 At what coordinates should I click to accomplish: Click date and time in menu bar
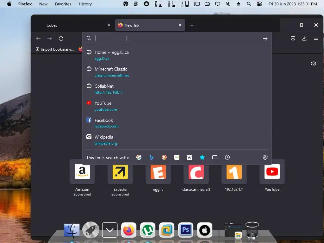coord(293,4)
